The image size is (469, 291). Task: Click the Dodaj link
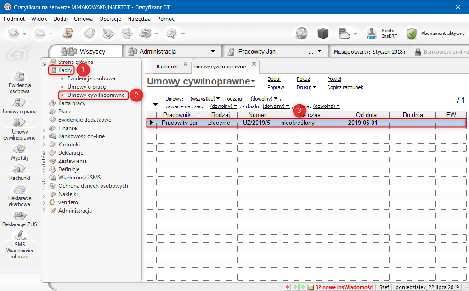pyautogui.click(x=274, y=79)
